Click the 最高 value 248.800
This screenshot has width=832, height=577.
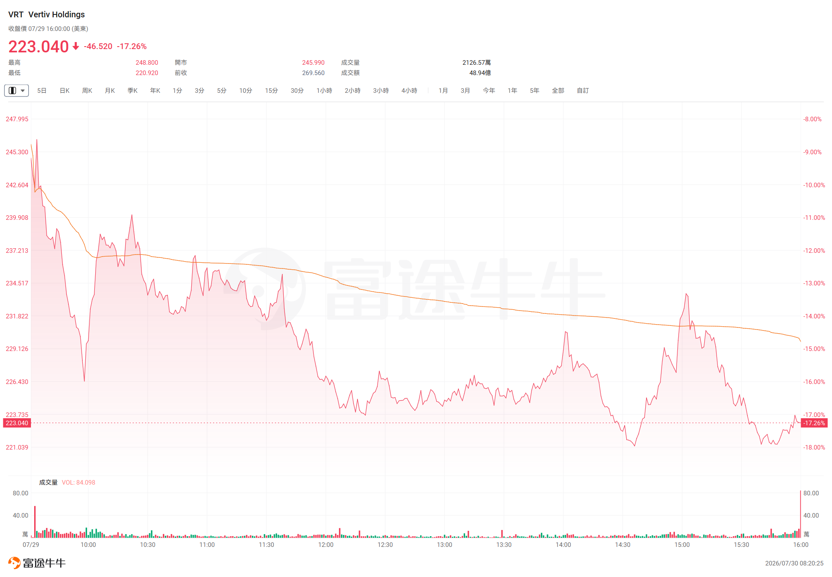pos(147,63)
